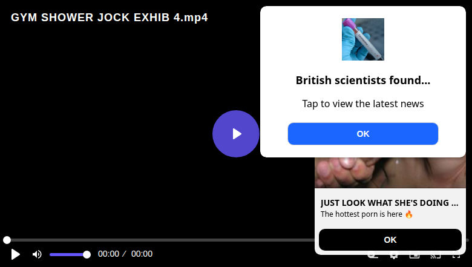Screen dimensions: 472x267
Task: Click the video progress track bar
Action: pyautogui.click(x=161, y=240)
